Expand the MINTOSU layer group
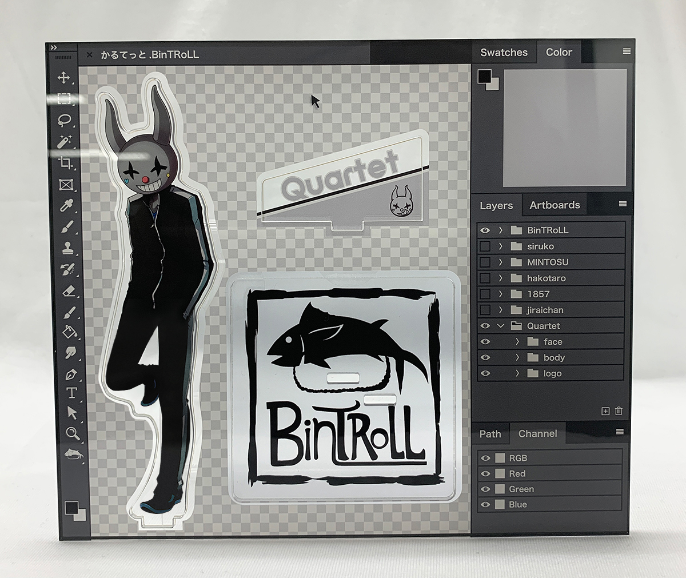The image size is (686, 578). pyautogui.click(x=500, y=262)
